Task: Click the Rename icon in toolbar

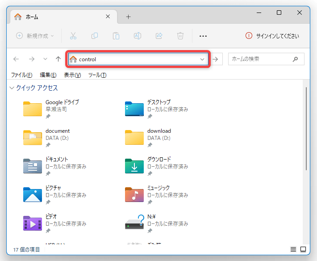Action: pyautogui.click(x=138, y=36)
